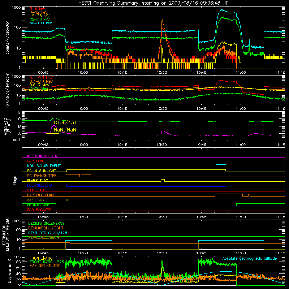Click the C1.4/431 flare annotation
Image resolution: width=289 pixels, height=289 pixels.
(65, 122)
